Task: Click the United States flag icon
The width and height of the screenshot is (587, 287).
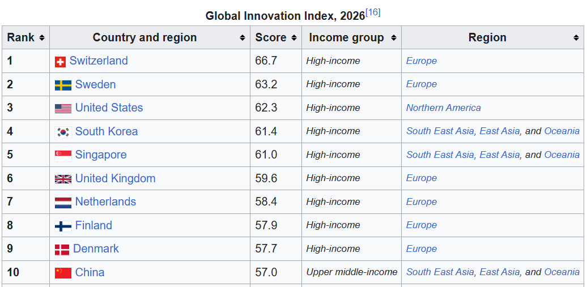Action: click(x=63, y=109)
